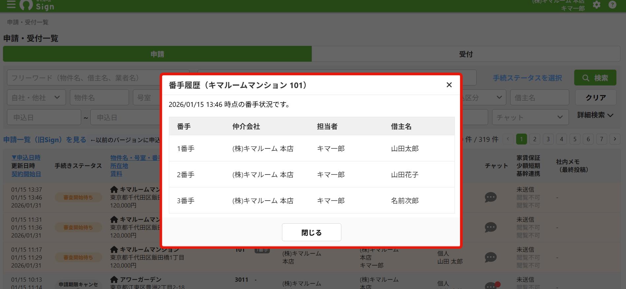Open the チャット filter dropdown
Image resolution: width=626 pixels, height=289 pixels.
[530, 117]
